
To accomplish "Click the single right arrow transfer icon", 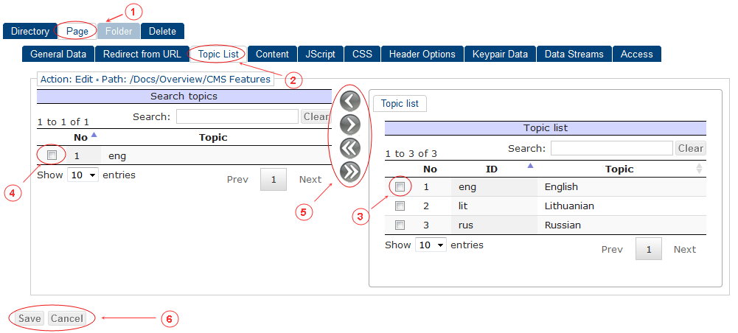I will click(350, 125).
